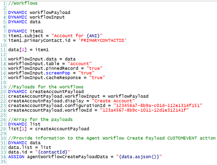217x165 pixels.
Task: Click "workflowInput.cacheResponse" on line 17
Action: click(45, 78)
